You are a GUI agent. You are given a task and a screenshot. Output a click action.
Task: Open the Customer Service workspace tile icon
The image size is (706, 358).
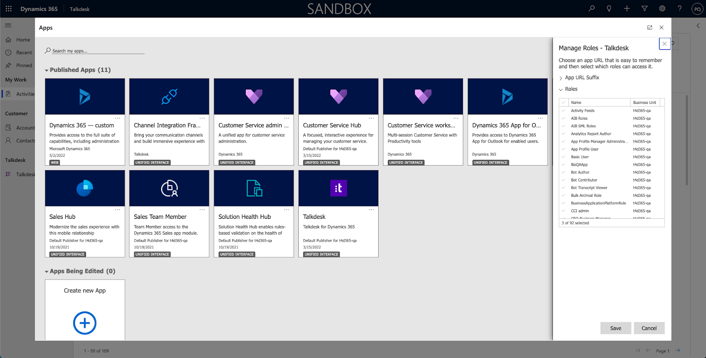(x=423, y=96)
